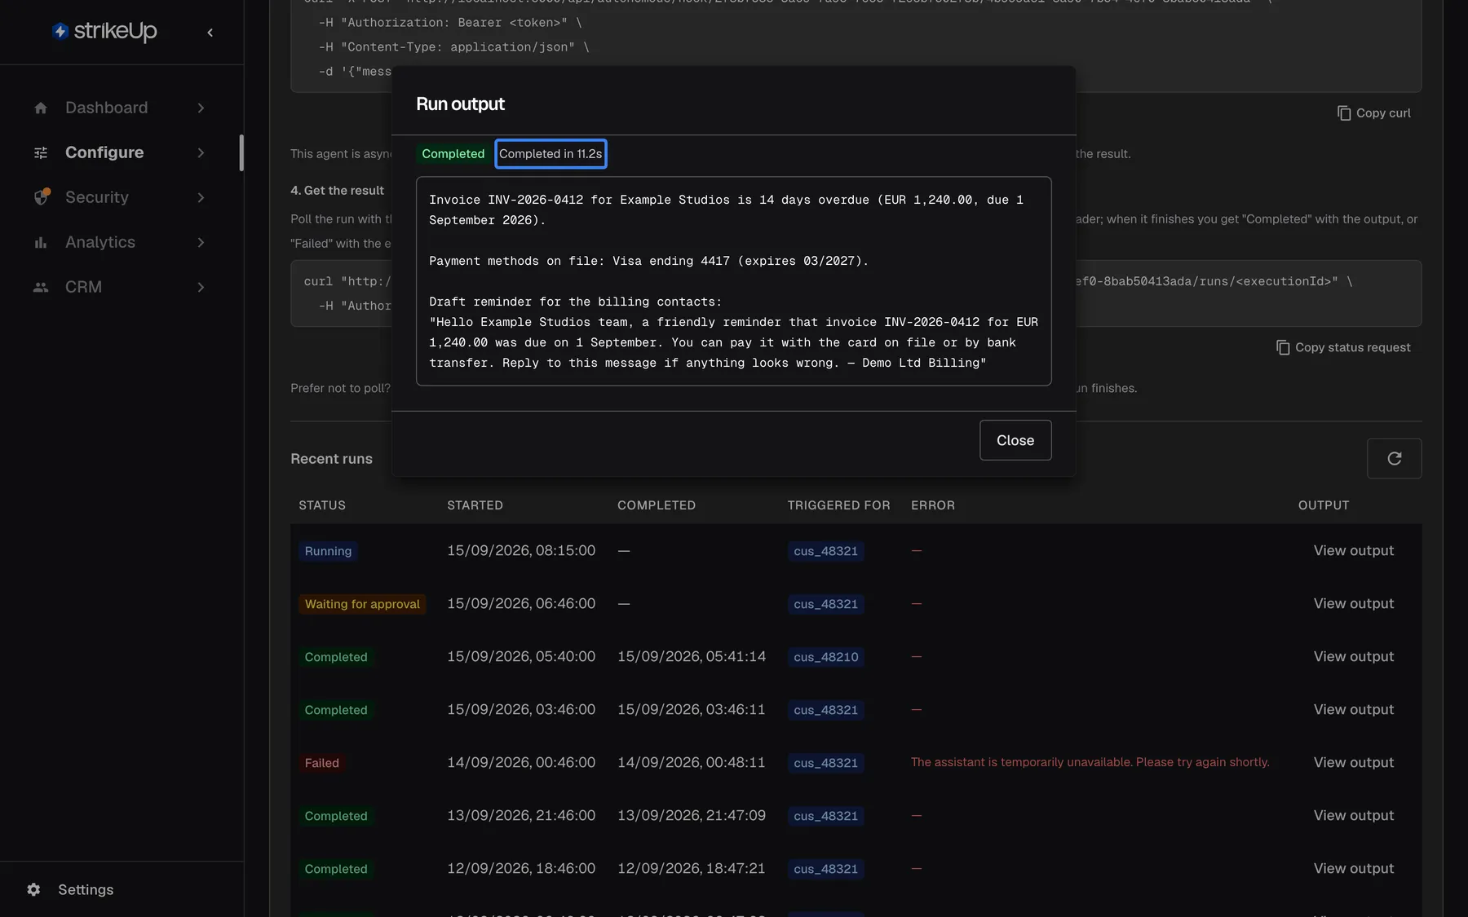The height and width of the screenshot is (917, 1468).
Task: Expand the Security menu chevron
Action: click(x=201, y=197)
